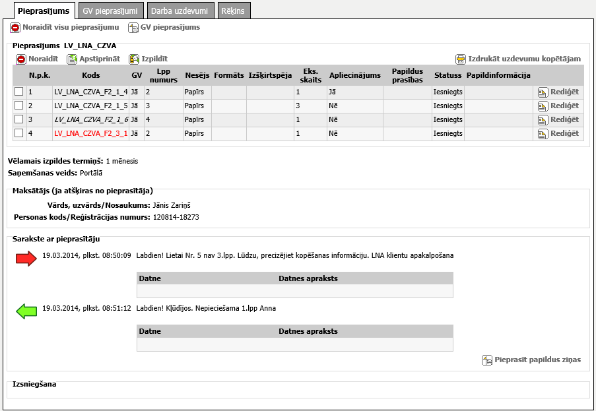Screen dimensions: 596x411
Task: Switch to the GV pieprasījumi tab
Action: (110, 11)
